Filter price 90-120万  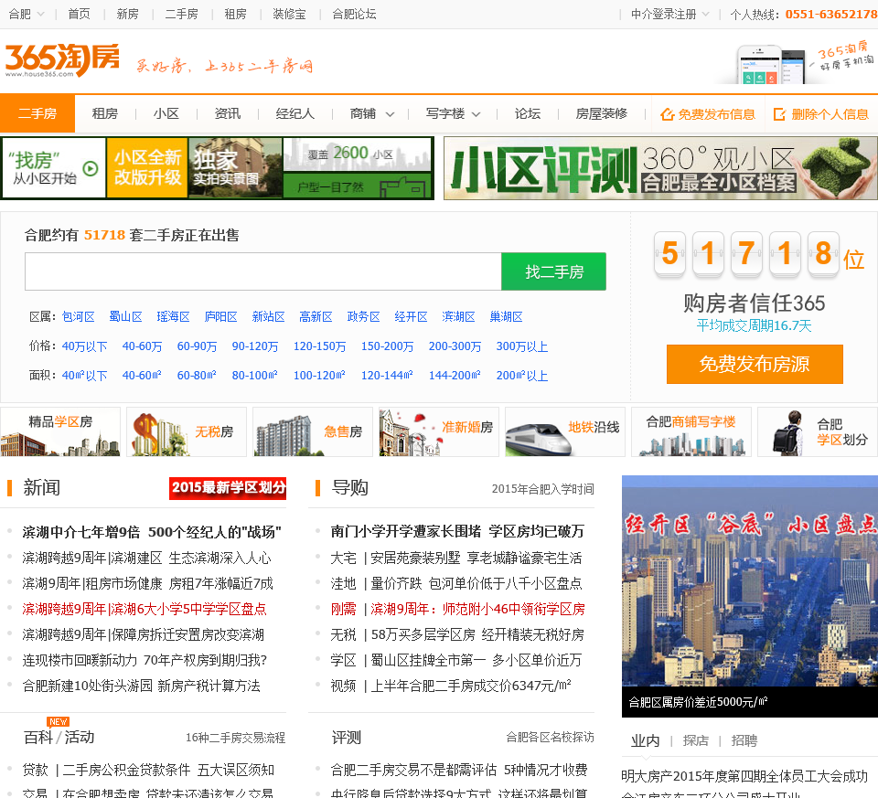click(255, 346)
